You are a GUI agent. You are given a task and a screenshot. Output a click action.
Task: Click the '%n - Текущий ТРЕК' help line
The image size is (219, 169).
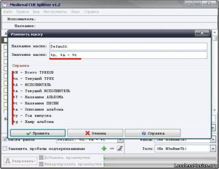pyautogui.click(x=33, y=79)
